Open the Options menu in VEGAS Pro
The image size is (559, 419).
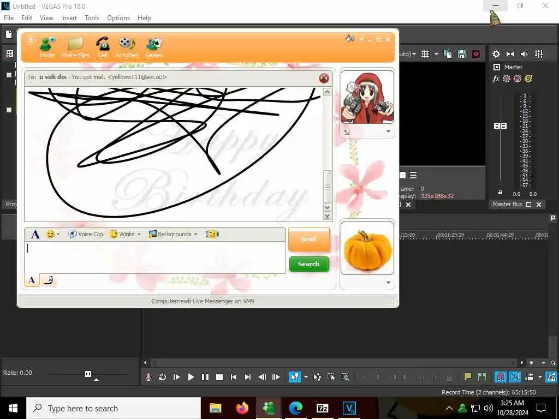(x=118, y=18)
